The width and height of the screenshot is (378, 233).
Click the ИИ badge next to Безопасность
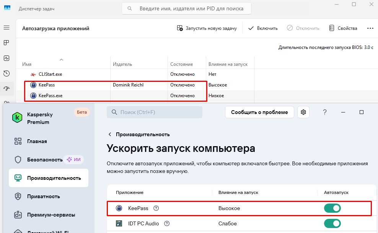click(73, 160)
